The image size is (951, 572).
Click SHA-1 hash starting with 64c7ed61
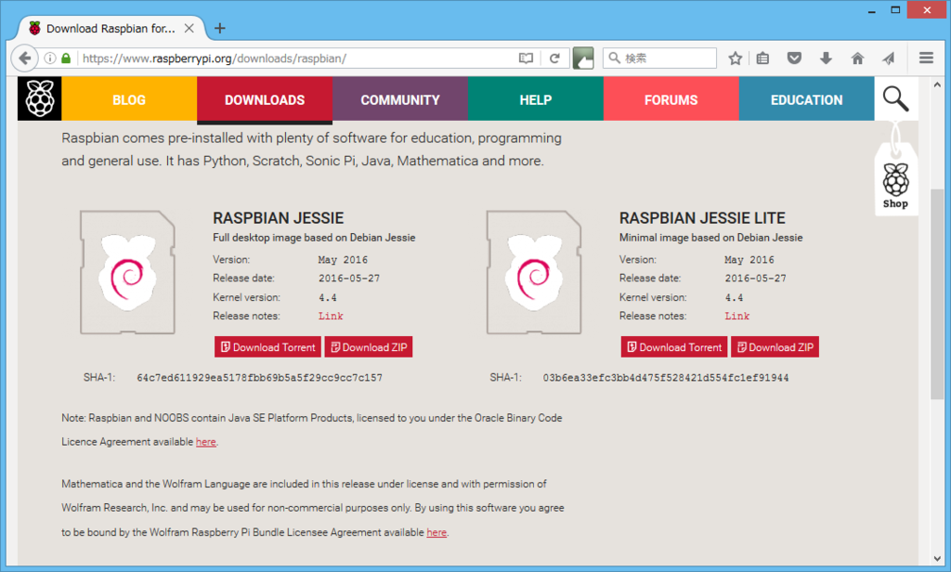coord(260,377)
